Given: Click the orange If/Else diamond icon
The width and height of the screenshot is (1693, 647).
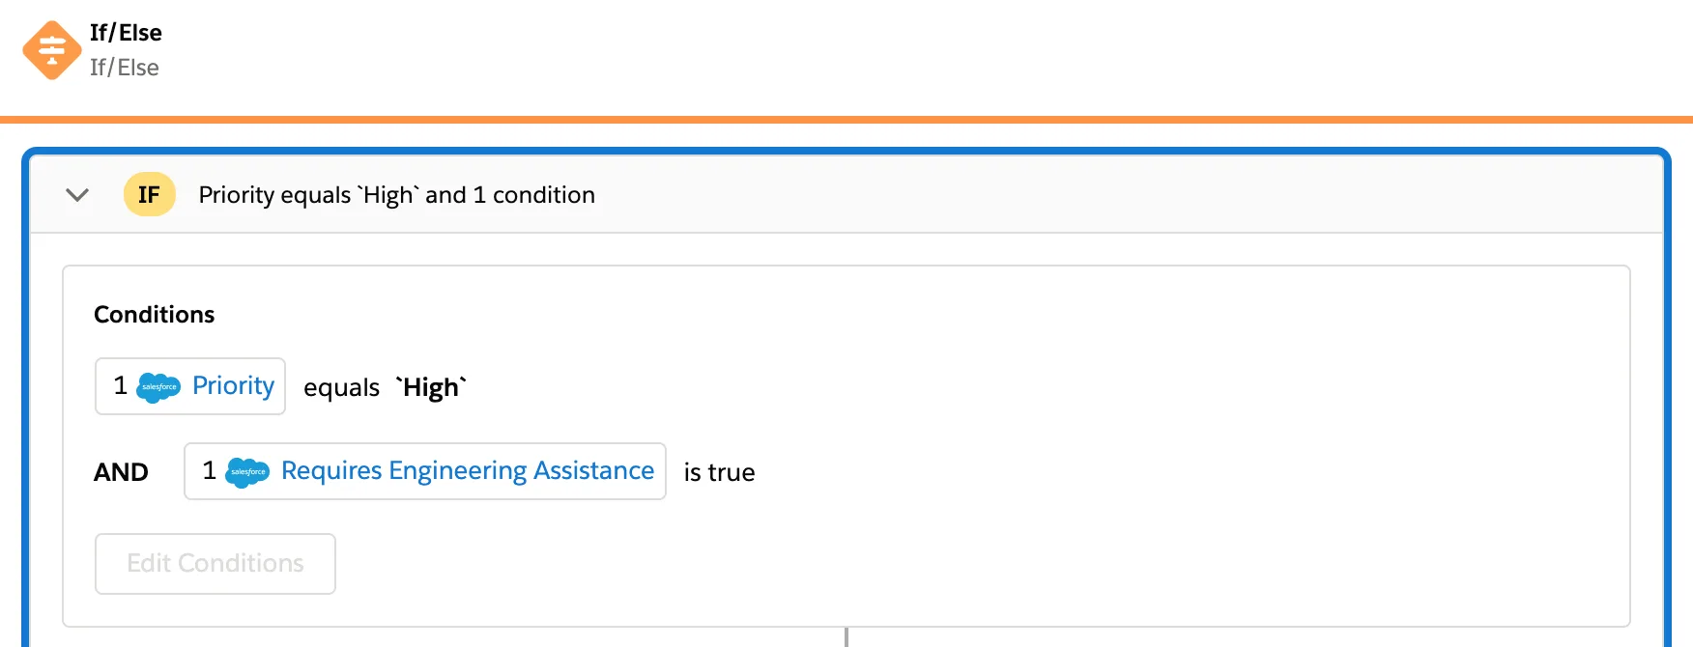Looking at the screenshot, I should (51, 49).
